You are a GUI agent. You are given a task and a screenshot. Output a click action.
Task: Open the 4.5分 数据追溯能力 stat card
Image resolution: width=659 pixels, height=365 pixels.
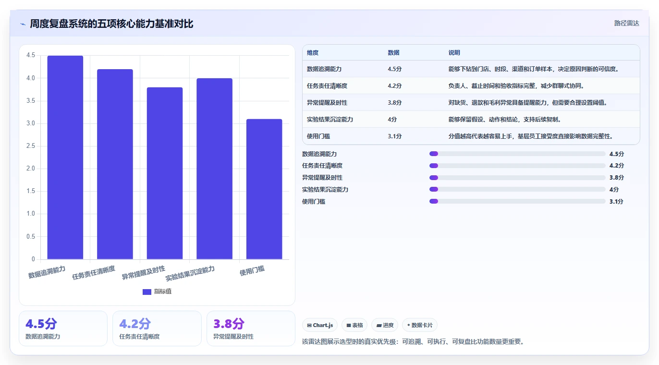coord(63,328)
